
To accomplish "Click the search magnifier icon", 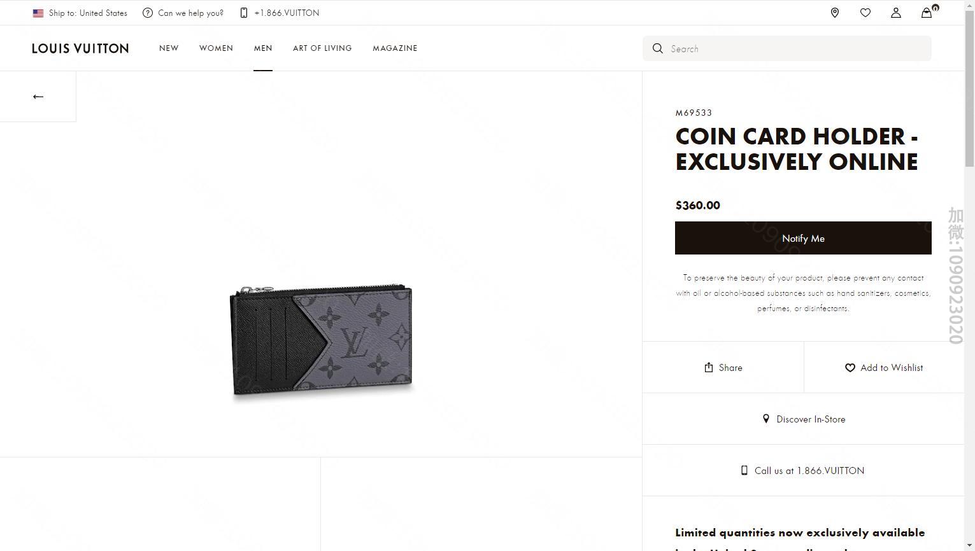I will point(658,48).
